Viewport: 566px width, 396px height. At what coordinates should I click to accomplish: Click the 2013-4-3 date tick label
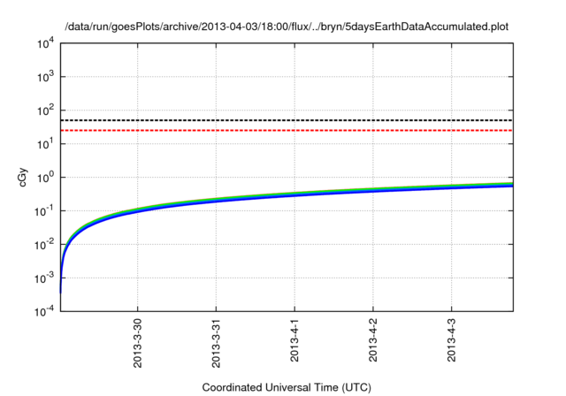[452, 340]
